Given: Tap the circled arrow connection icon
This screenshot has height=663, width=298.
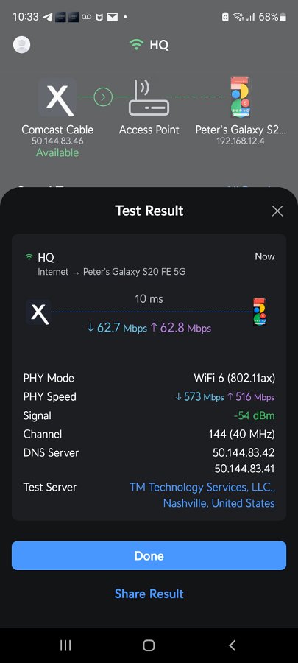Looking at the screenshot, I should (102, 97).
